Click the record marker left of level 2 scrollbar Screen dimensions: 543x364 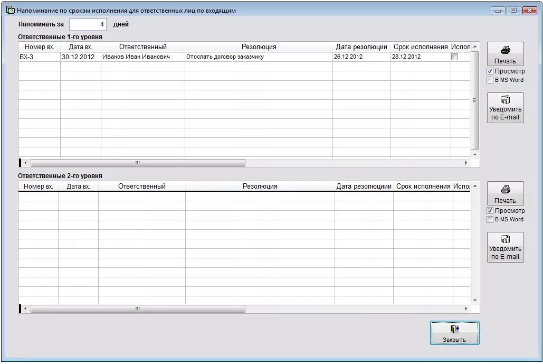click(20, 309)
